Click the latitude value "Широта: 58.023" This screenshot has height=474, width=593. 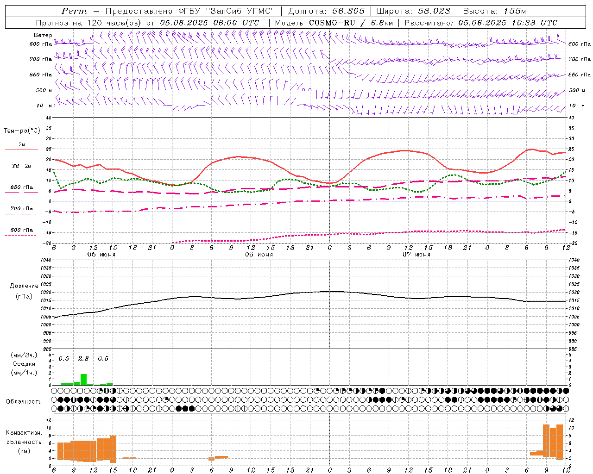point(413,11)
